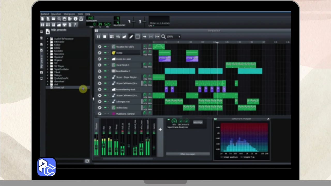This screenshot has height=186, width=331.
Task: Show recently opened projects icon
Action: click(59, 19)
